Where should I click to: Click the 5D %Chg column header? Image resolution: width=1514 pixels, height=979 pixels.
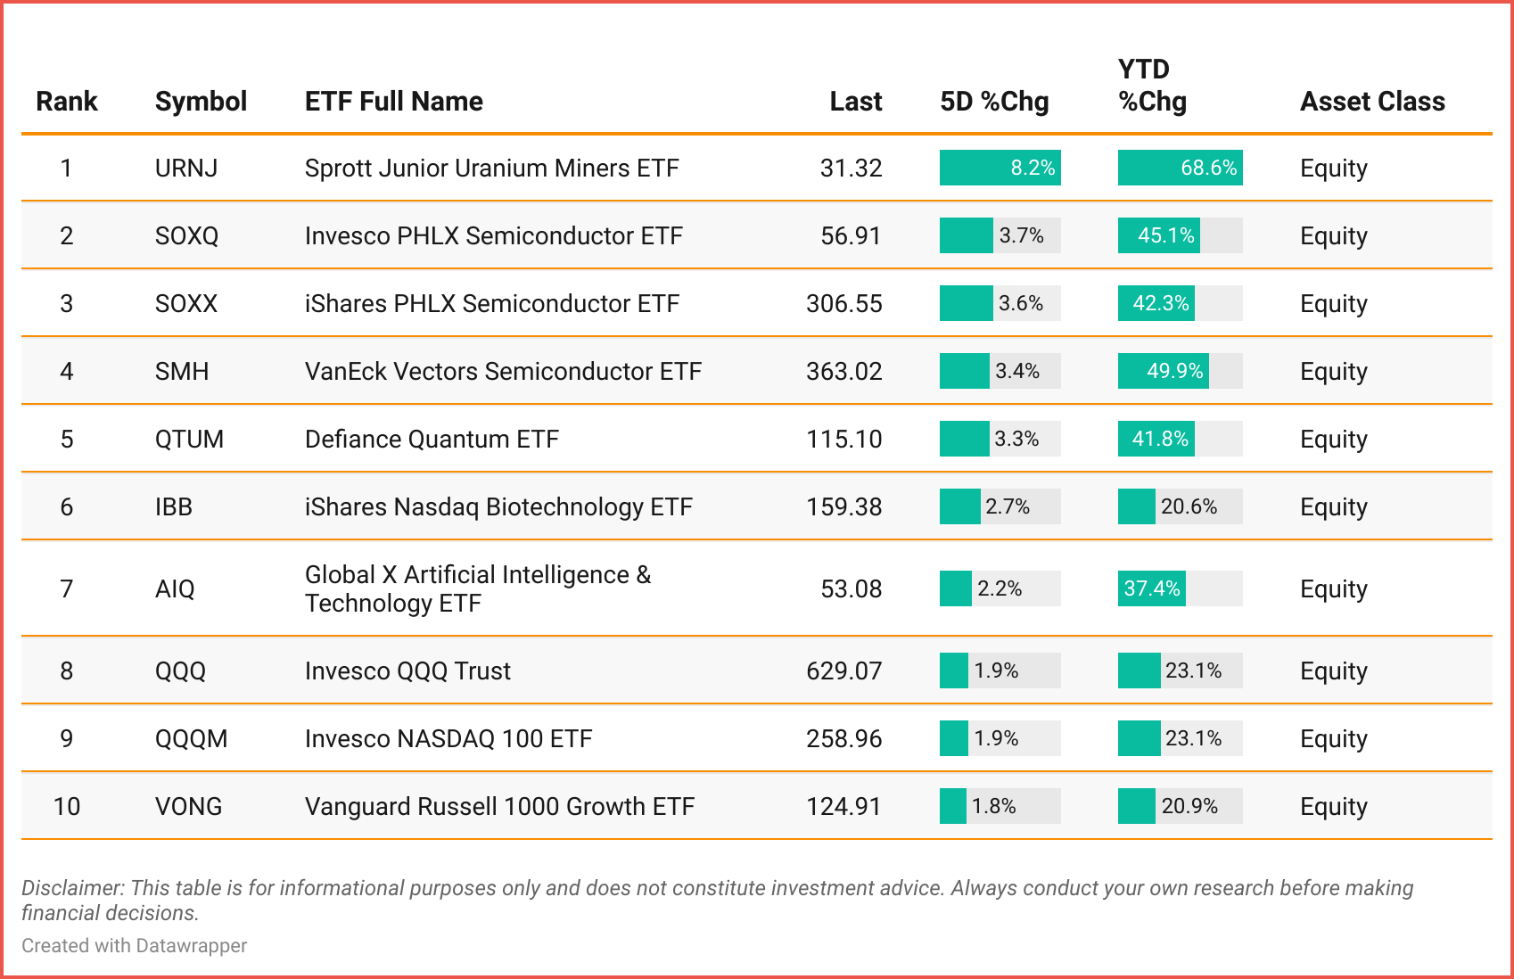[x=994, y=102]
